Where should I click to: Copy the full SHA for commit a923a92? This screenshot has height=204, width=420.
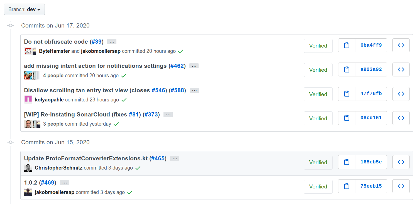click(346, 69)
